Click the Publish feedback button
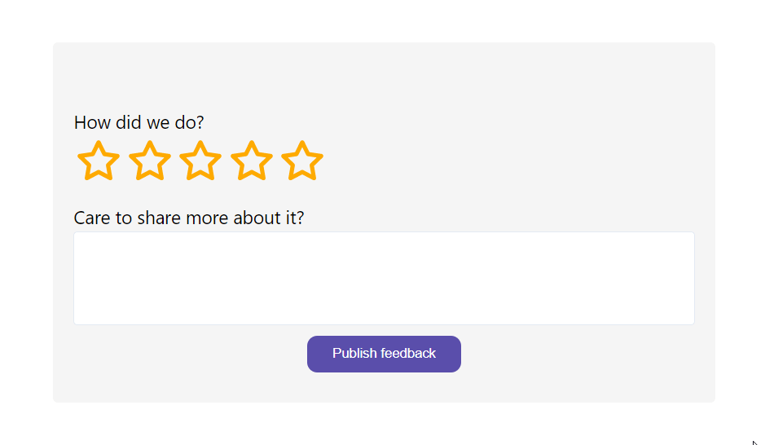This screenshot has width=774, height=445. 384,354
